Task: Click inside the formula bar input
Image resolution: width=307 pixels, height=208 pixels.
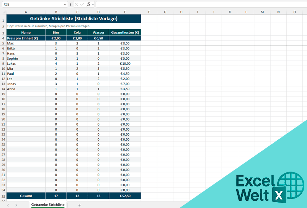Action: point(199,4)
